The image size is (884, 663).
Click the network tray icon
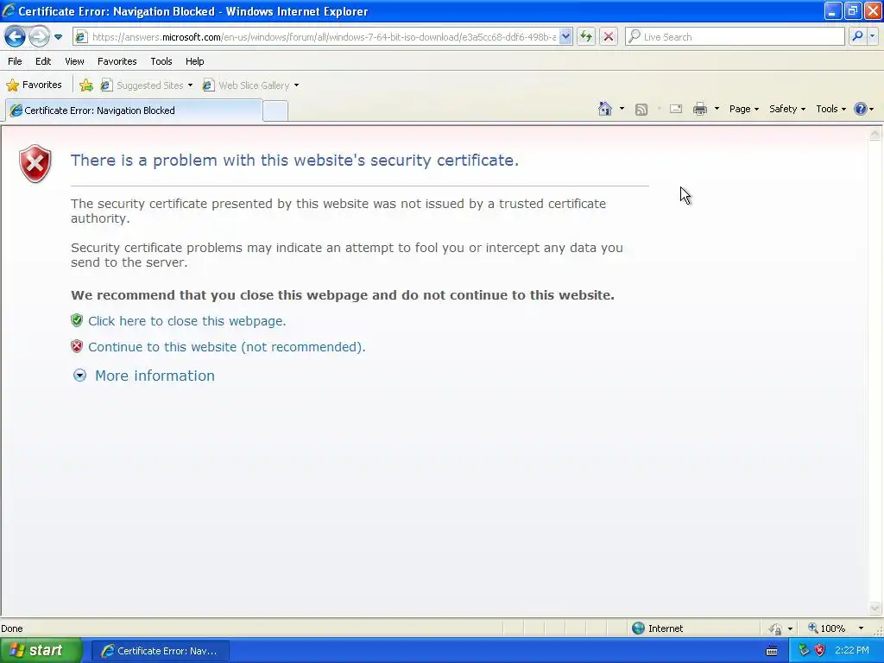click(804, 651)
